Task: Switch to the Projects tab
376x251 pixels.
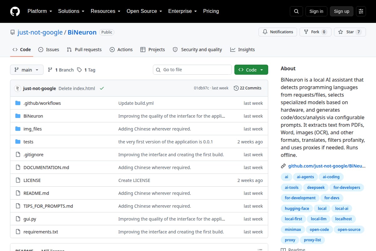Action: tap(153, 50)
